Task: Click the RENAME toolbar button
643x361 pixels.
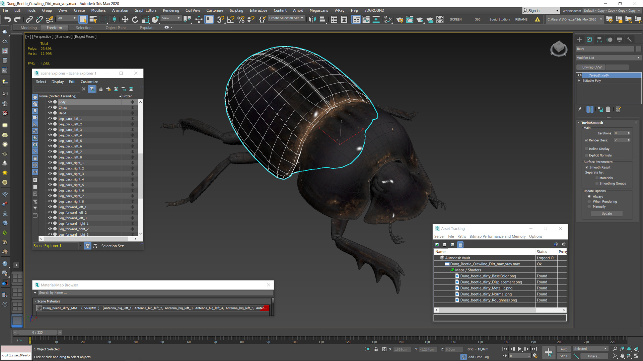Action: (521, 19)
